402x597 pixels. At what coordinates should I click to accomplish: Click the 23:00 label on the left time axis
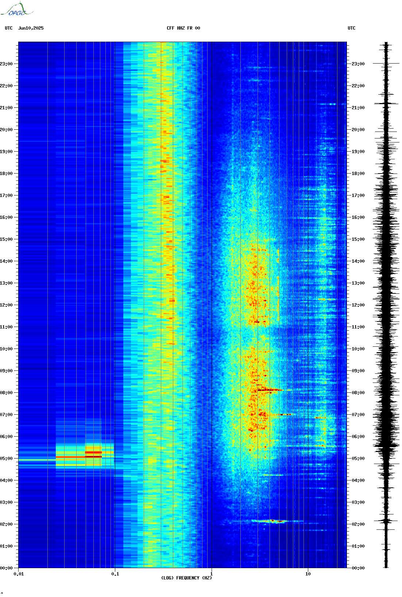pos(6,64)
